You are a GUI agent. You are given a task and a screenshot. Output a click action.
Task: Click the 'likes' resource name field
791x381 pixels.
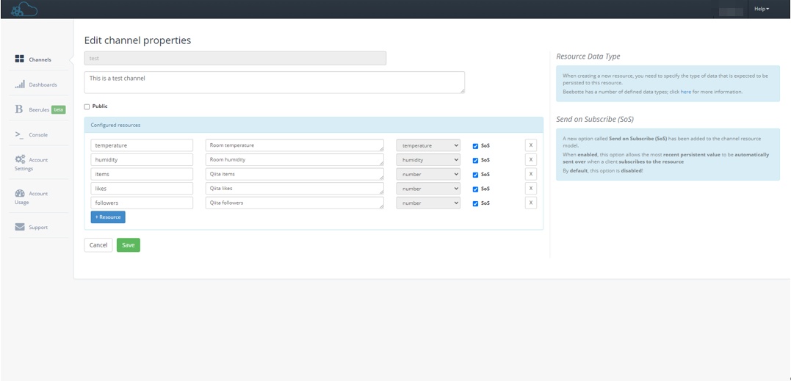pos(142,189)
